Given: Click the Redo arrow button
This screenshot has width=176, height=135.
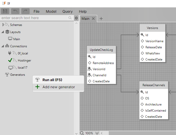Looking at the screenshot, I should coord(25,11).
